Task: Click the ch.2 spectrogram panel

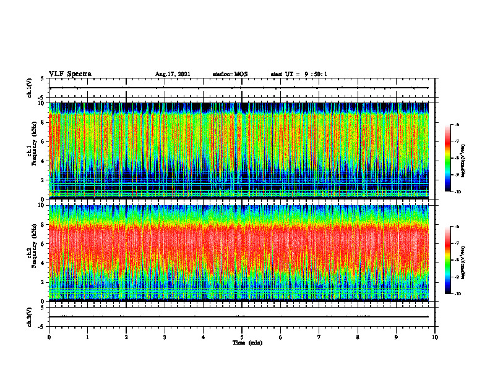Action: 239,253
